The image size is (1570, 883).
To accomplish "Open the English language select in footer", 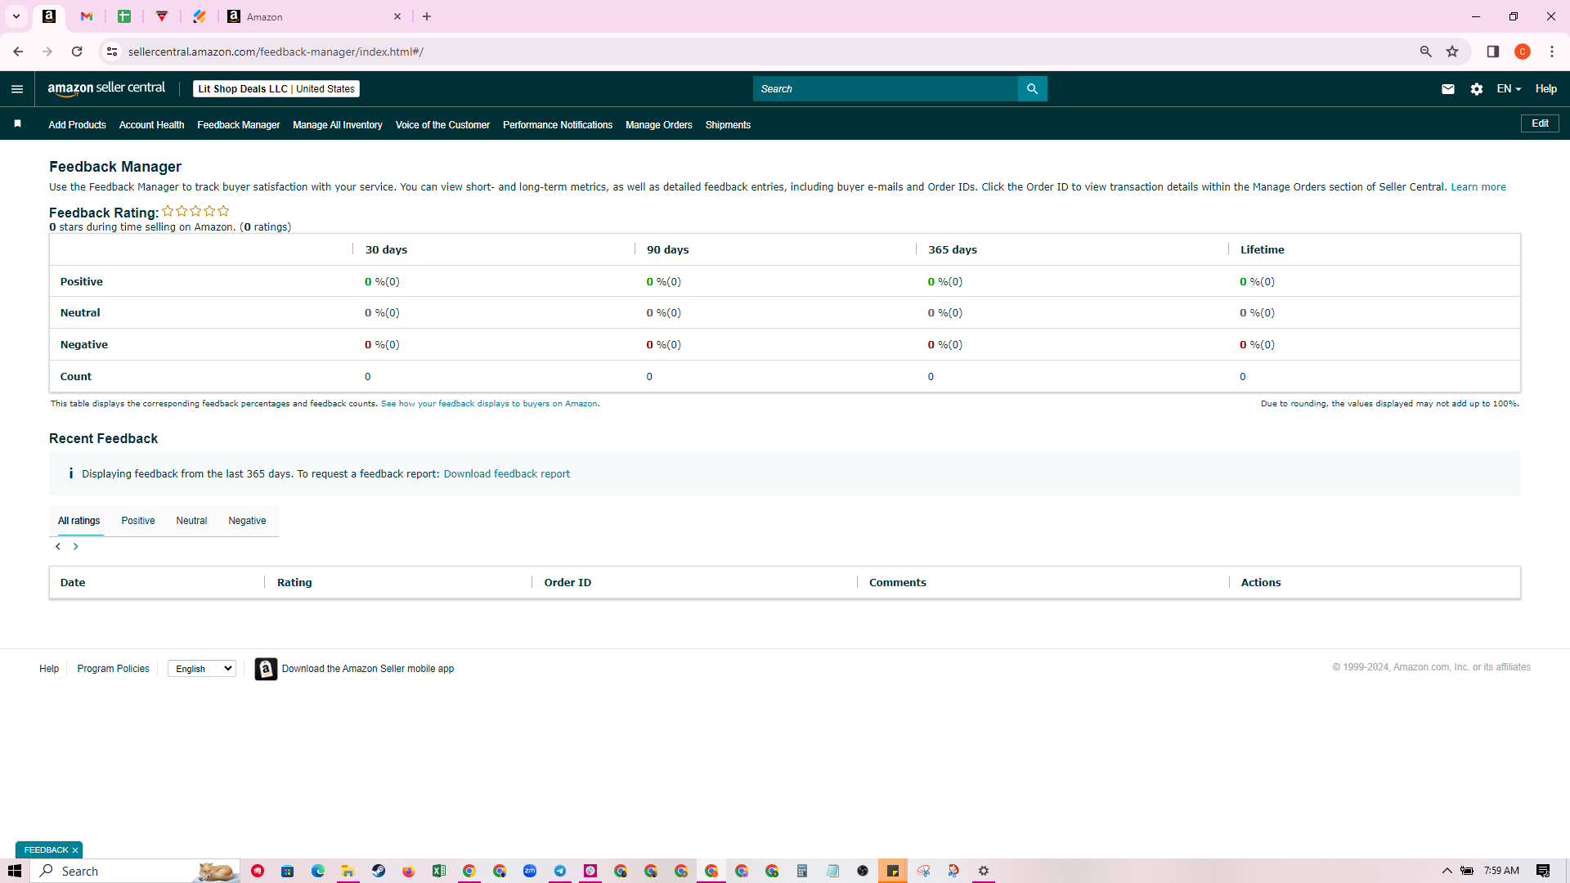I will [202, 669].
